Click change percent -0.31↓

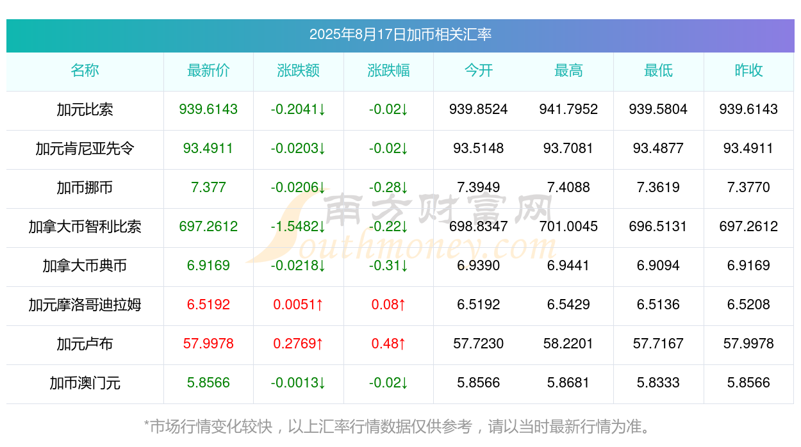388,266
